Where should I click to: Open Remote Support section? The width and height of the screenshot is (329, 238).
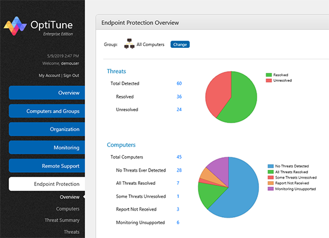coord(47,166)
